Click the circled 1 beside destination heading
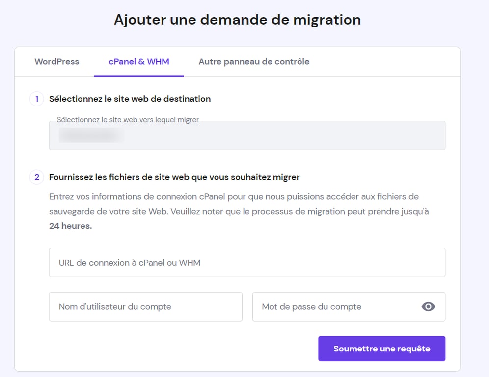 click(x=36, y=99)
